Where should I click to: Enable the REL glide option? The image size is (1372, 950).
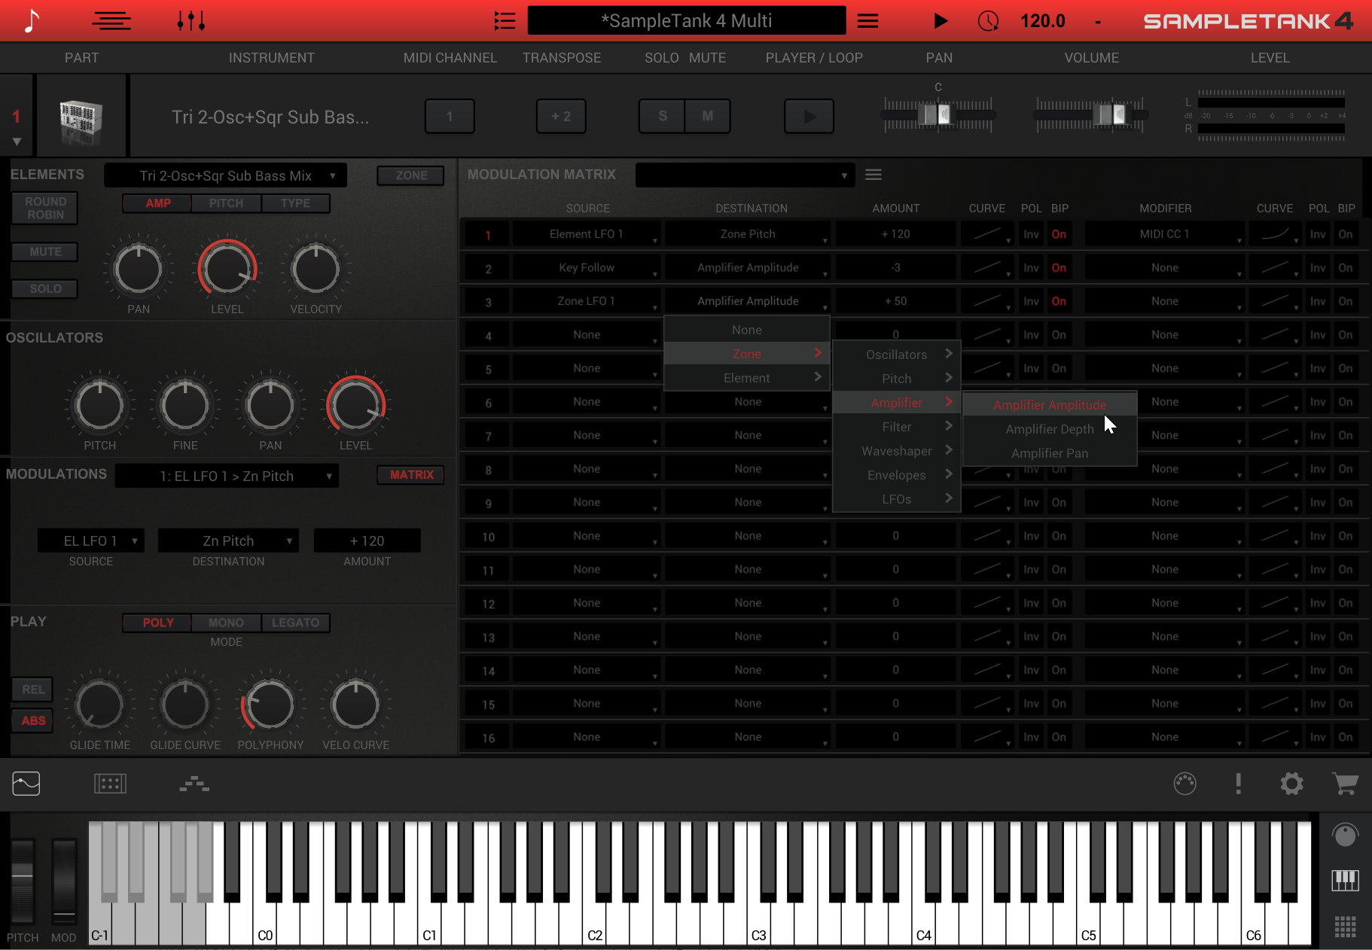pyautogui.click(x=33, y=690)
